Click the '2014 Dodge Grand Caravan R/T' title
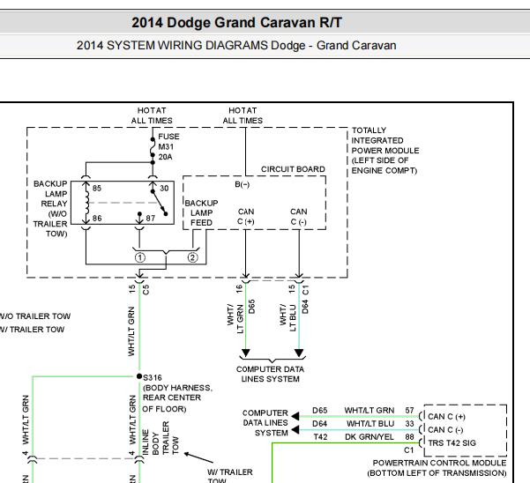 pos(236,23)
